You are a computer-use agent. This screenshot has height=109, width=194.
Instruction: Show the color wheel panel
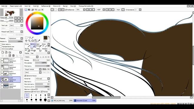[x=26, y=10]
